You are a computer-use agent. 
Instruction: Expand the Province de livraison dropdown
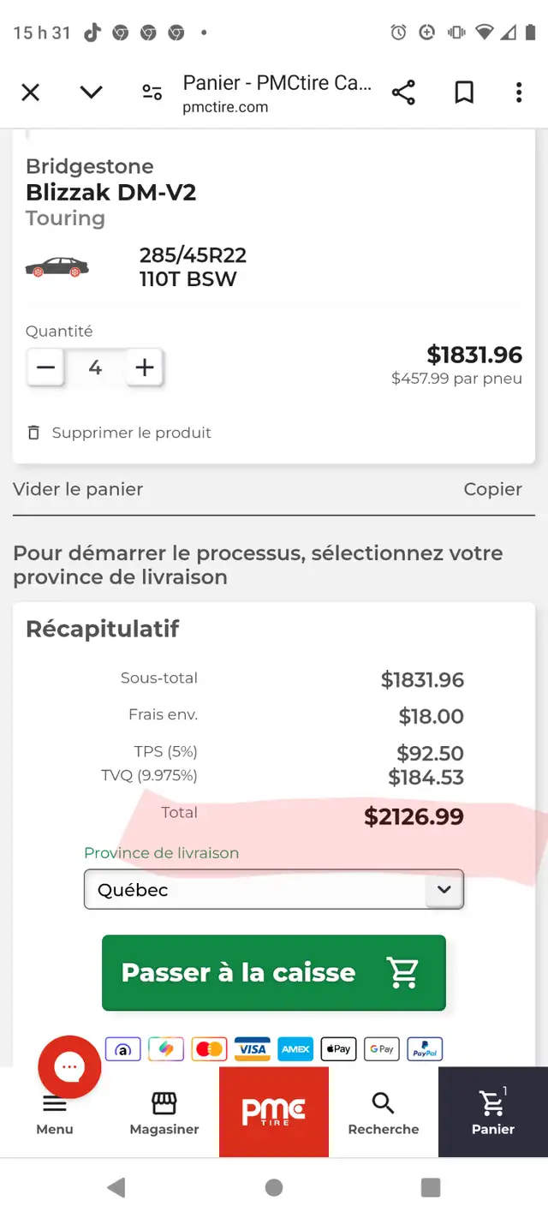[274, 889]
